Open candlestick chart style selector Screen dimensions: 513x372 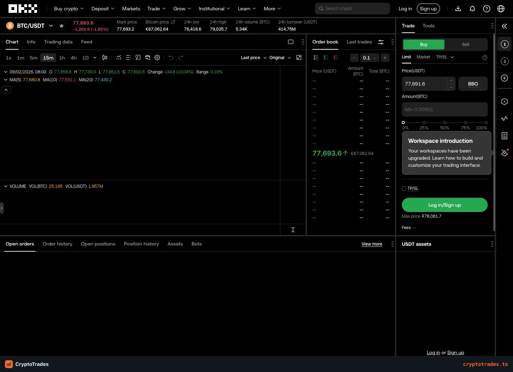click(x=105, y=57)
